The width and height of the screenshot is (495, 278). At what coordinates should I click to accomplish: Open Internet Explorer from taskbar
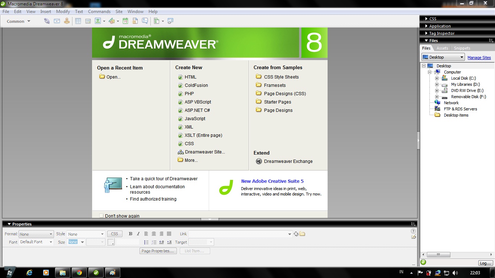[x=30, y=273]
